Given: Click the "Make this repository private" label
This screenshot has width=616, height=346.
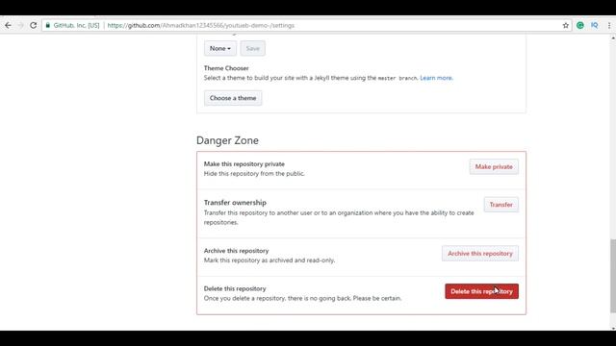Looking at the screenshot, I should point(244,164).
